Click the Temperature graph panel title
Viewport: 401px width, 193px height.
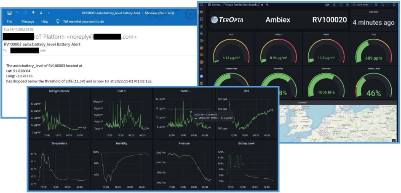tap(59, 143)
